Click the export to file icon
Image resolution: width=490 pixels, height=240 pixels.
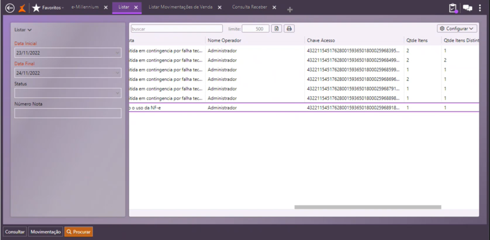[x=277, y=28]
